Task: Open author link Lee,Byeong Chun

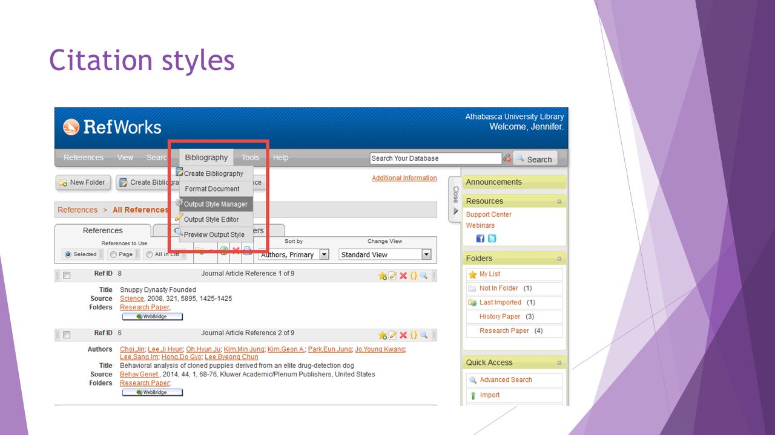Action: click(x=231, y=358)
